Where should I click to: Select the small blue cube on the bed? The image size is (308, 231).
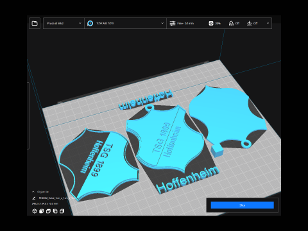(217, 151)
